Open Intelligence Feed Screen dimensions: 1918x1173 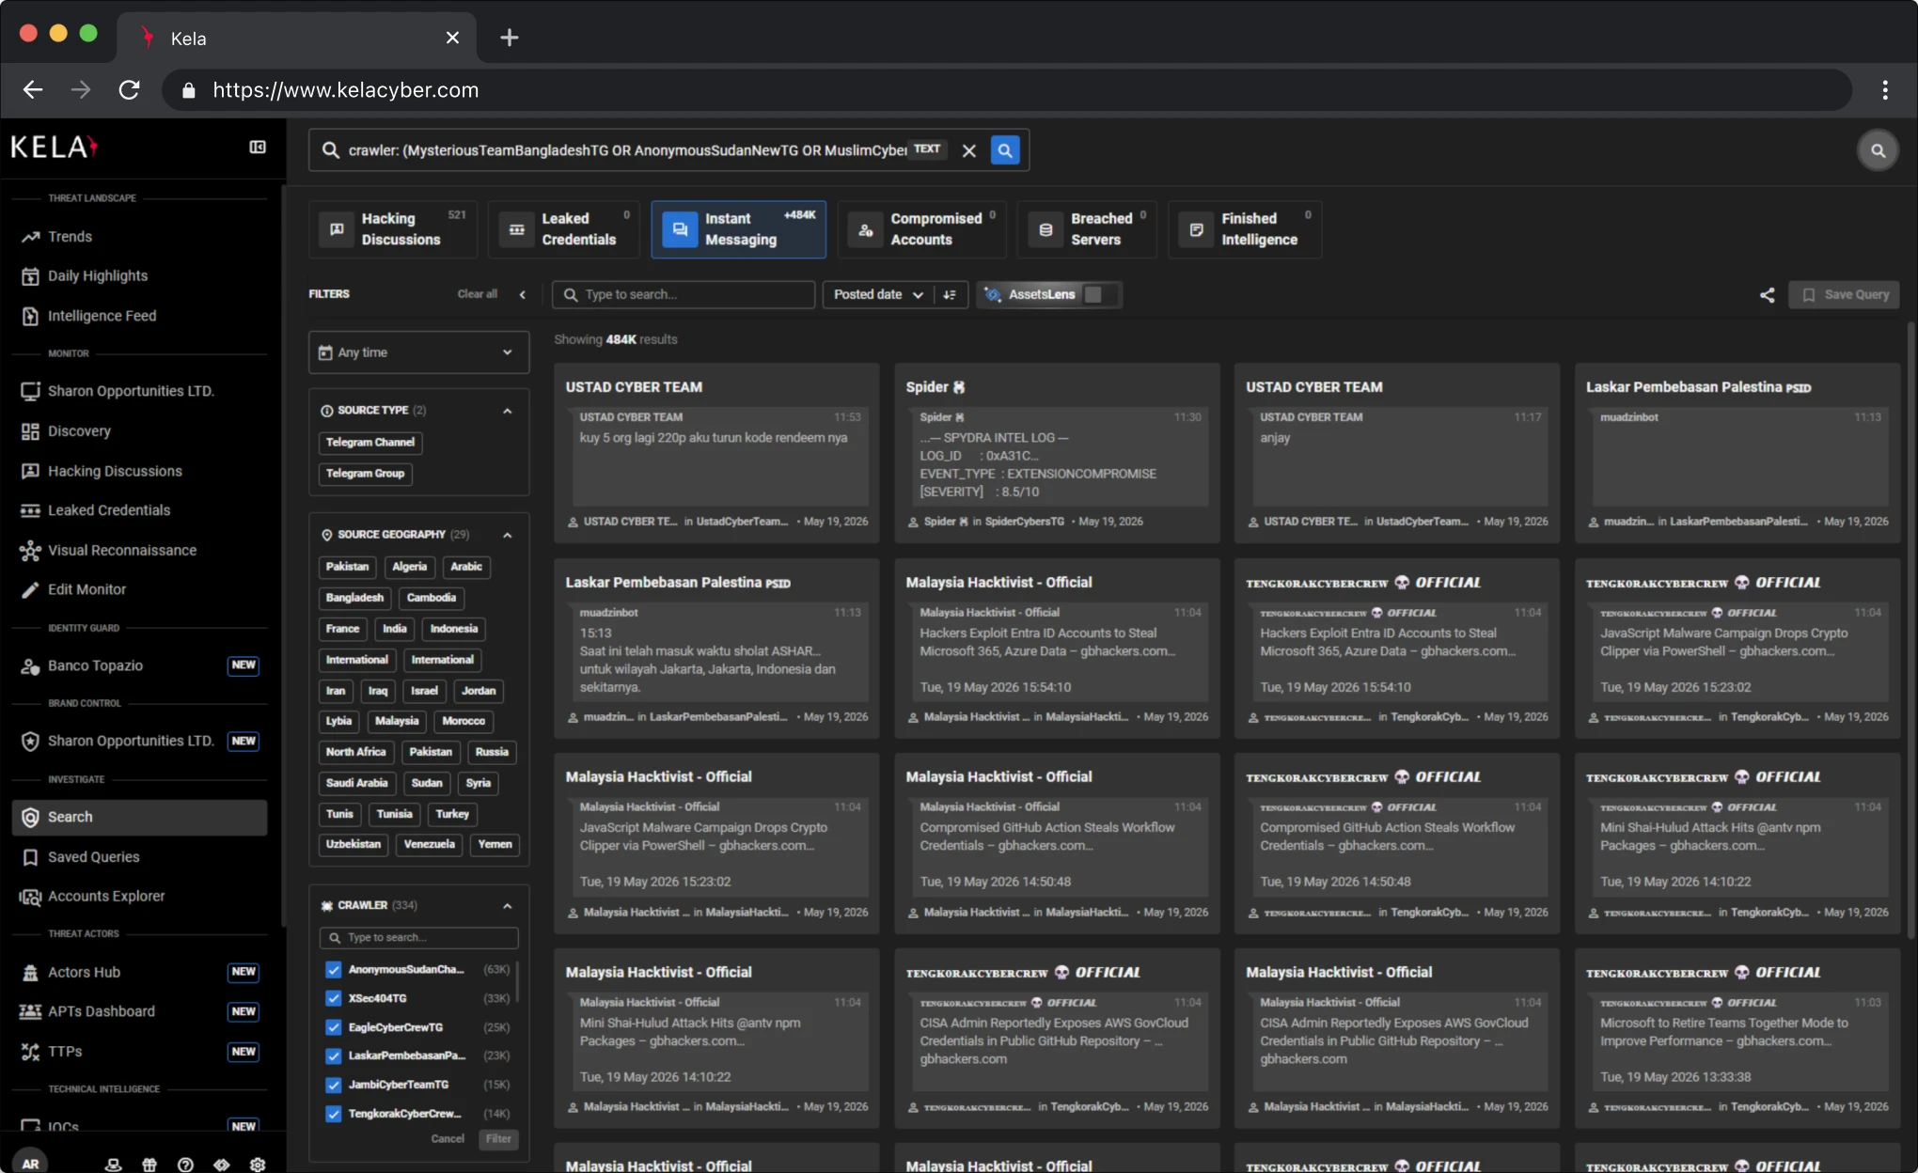pos(102,317)
